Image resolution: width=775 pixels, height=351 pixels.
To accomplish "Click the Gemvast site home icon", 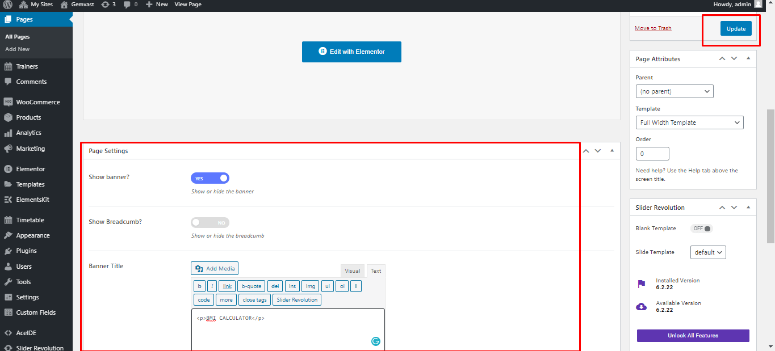I will [64, 4].
